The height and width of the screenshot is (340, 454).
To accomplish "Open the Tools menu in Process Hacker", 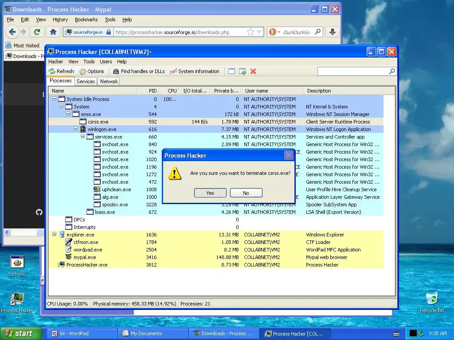I will tap(89, 62).
